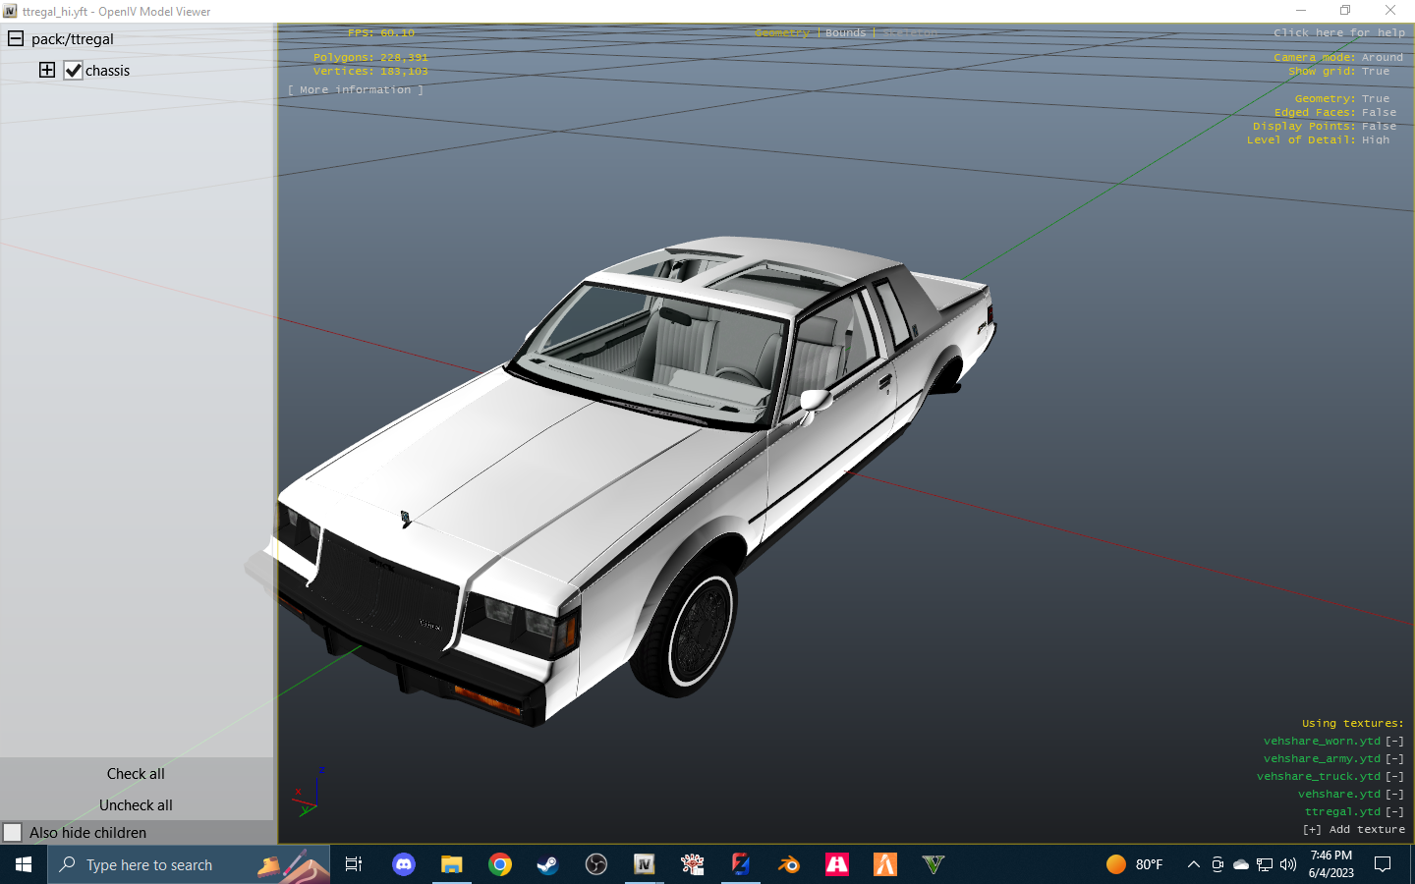Uncheck the chassis visibility checkbox

[x=74, y=71]
